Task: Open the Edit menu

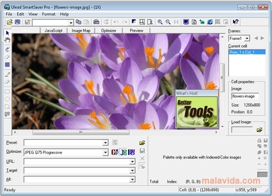Action: pyautogui.click(x=20, y=14)
